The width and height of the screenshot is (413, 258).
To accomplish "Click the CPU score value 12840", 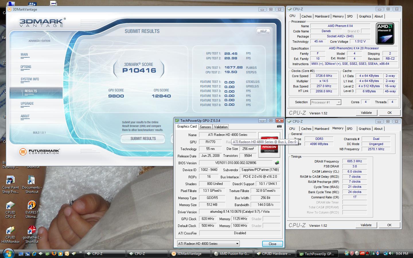I will tap(161, 96).
